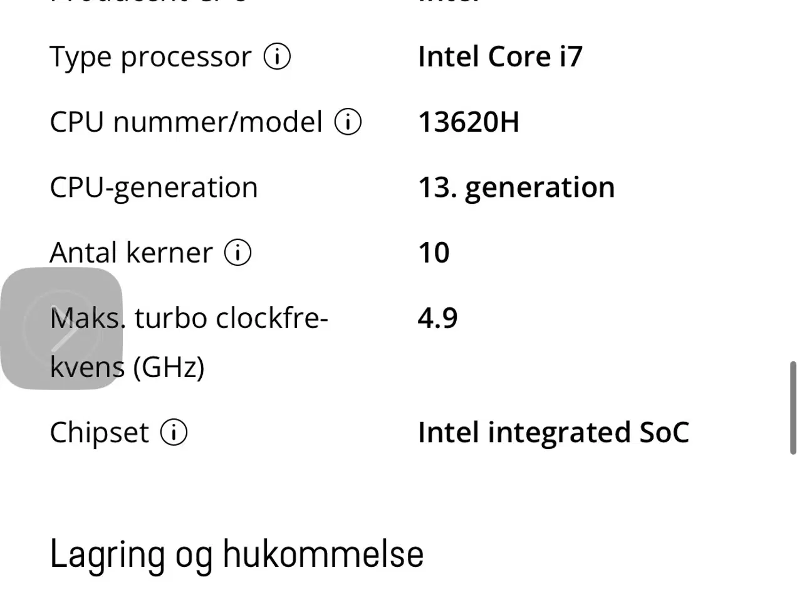Click the CPU nummer/model label text

(186, 122)
